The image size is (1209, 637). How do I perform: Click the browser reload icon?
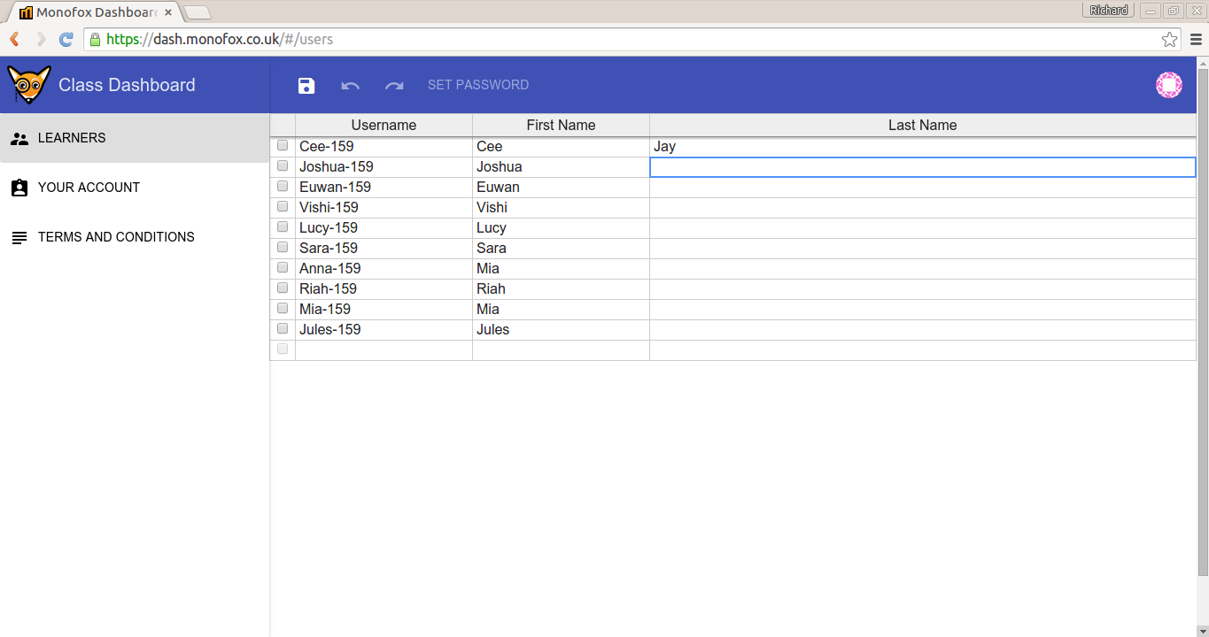click(x=66, y=39)
